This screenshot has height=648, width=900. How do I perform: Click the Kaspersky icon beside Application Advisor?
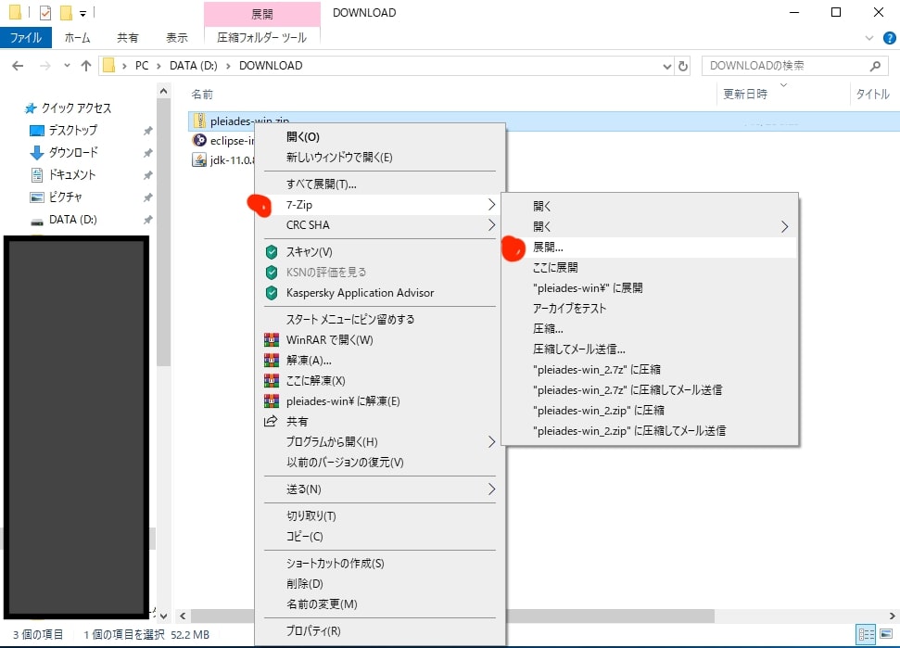pyautogui.click(x=272, y=293)
